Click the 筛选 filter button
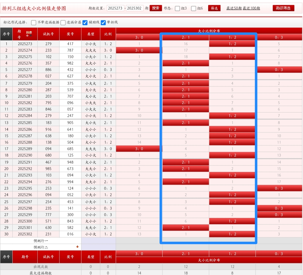The height and width of the screenshot is (275, 303). [214, 8]
